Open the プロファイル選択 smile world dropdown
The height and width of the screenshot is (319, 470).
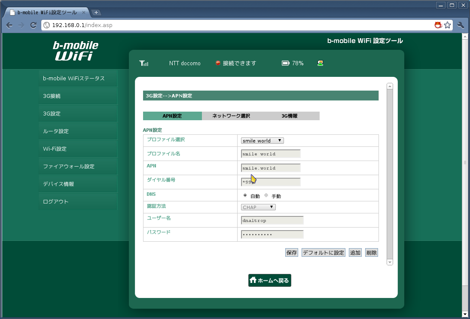coord(262,141)
